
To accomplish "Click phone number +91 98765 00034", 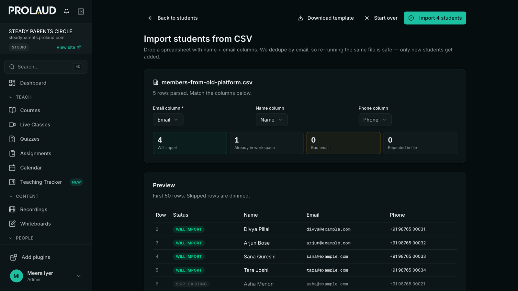I will [x=408, y=270].
